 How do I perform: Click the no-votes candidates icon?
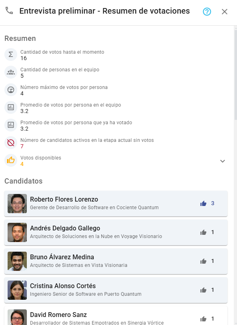pos(10,143)
